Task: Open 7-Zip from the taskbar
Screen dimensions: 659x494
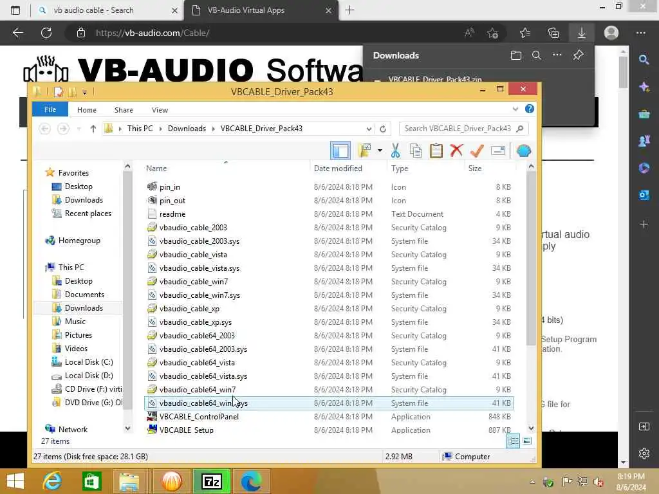Action: [211, 481]
